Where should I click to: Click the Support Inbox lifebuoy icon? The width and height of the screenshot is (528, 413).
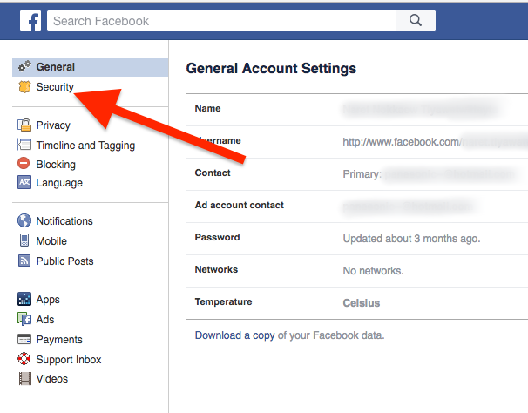(x=24, y=359)
